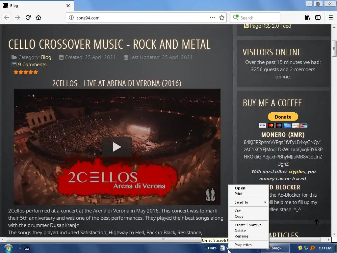Click the '3256 guests and 2 members' text
This screenshot has width=337, height=253.
click(x=283, y=70)
